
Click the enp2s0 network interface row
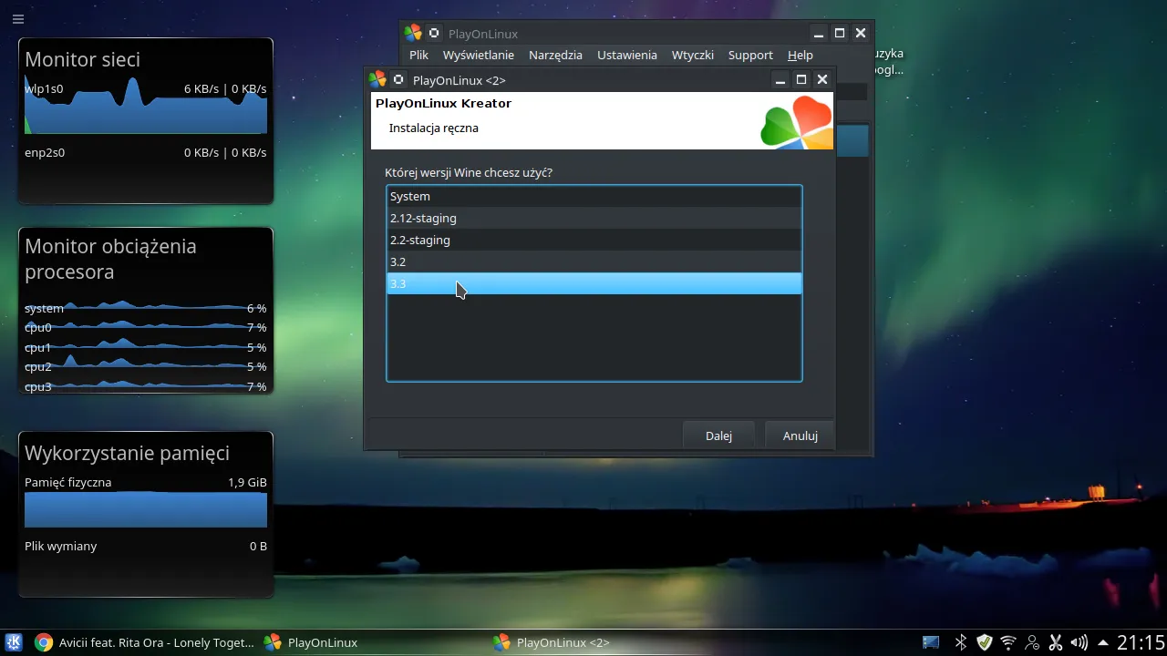pos(146,152)
